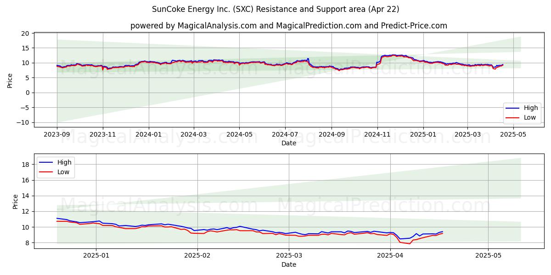Click the top chart y-axis value −10

click(x=23, y=122)
